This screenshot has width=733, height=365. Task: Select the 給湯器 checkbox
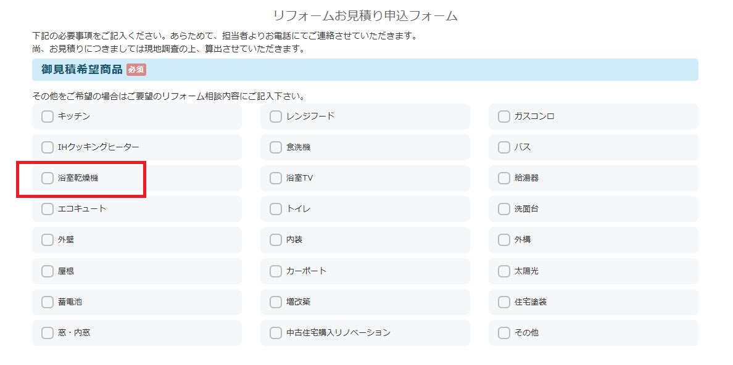click(504, 178)
